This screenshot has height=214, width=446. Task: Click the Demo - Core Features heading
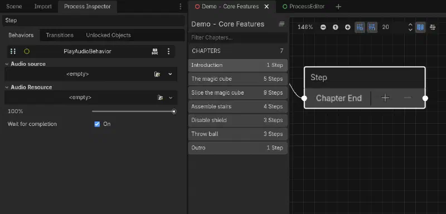click(x=228, y=24)
